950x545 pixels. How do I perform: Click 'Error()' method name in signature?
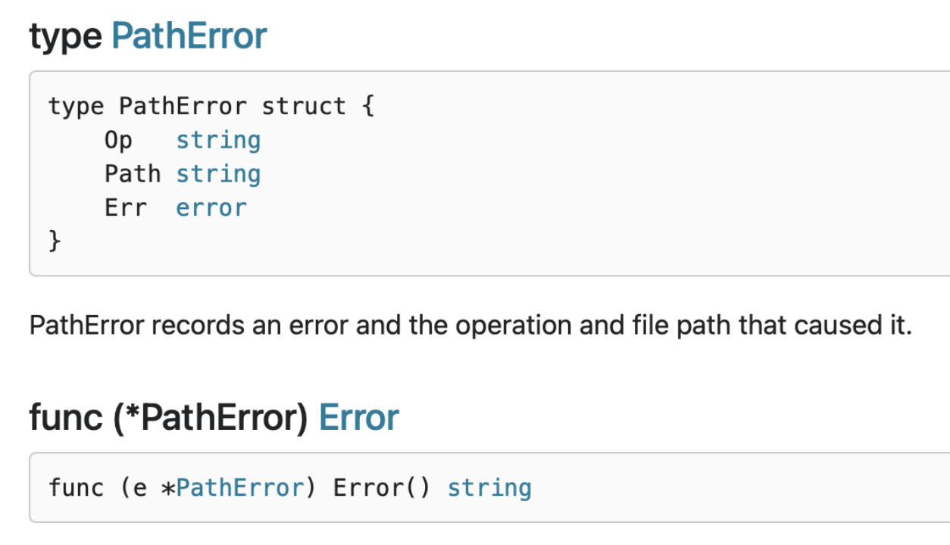(381, 487)
